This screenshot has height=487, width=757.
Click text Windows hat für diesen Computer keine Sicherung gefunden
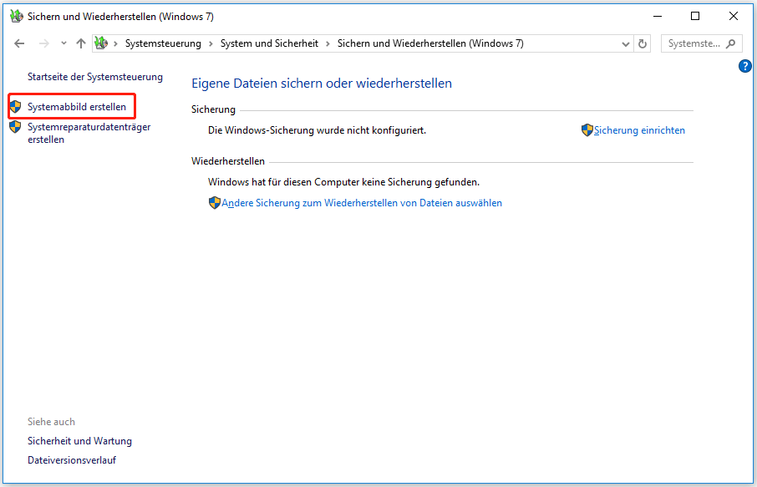click(x=343, y=182)
